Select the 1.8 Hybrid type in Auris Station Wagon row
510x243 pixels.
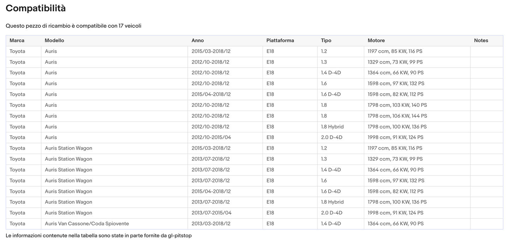[x=332, y=202]
